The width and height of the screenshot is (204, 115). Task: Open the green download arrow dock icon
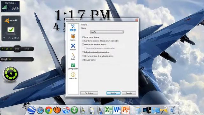[x=74, y=110]
